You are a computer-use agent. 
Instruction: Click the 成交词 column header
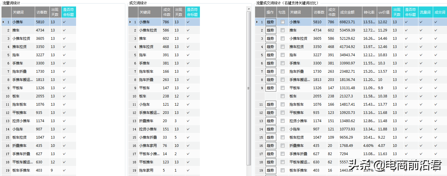(x=440, y=12)
